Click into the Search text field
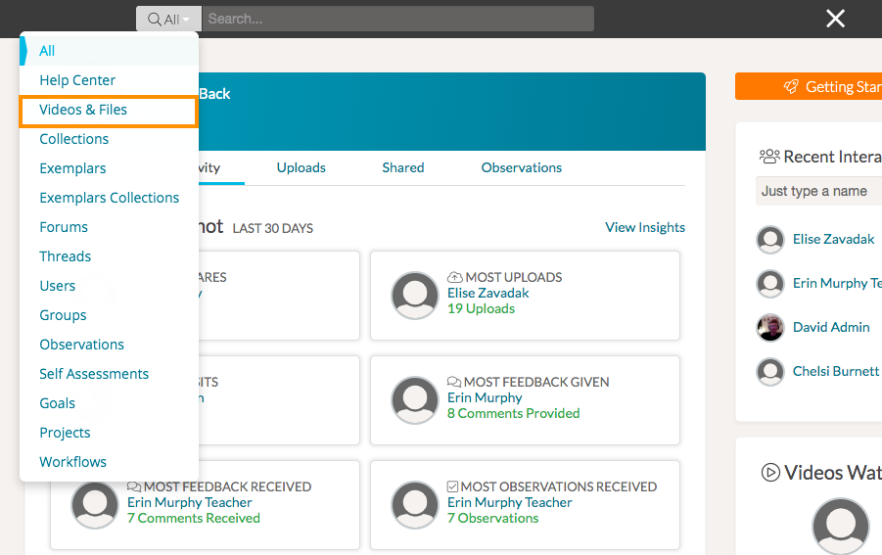 pyautogui.click(x=396, y=19)
